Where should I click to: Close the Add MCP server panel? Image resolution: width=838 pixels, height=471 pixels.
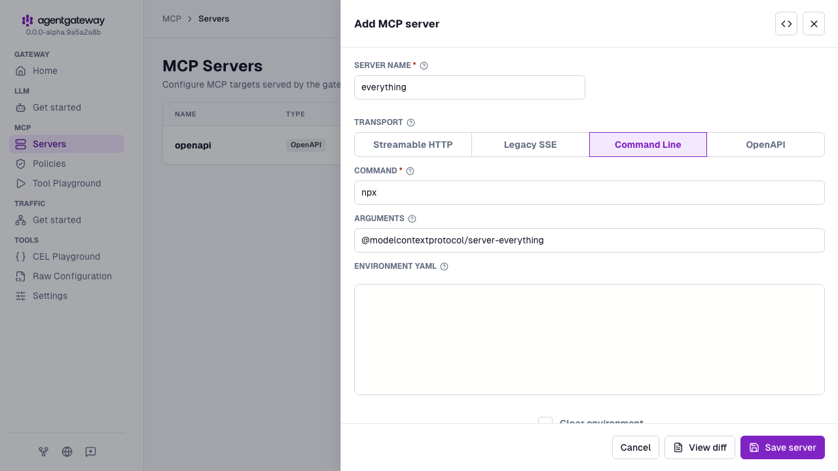[814, 24]
